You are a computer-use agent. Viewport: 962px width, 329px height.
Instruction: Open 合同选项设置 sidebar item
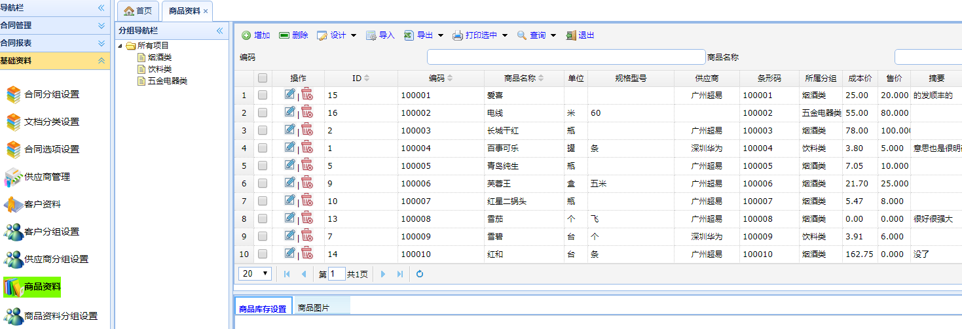[x=43, y=149]
